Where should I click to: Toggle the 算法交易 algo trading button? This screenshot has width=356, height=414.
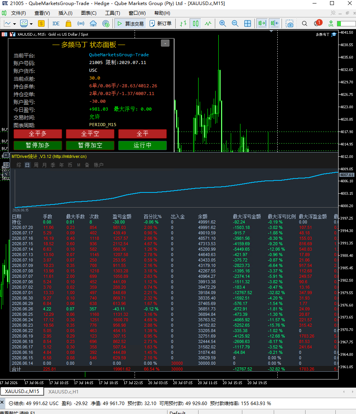click(130, 24)
